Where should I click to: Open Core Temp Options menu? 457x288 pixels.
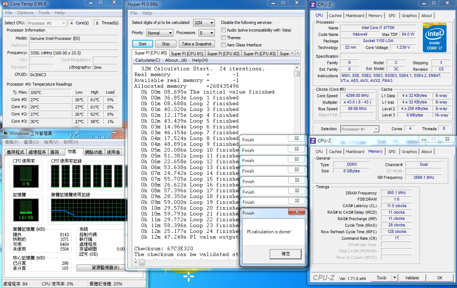(25, 13)
